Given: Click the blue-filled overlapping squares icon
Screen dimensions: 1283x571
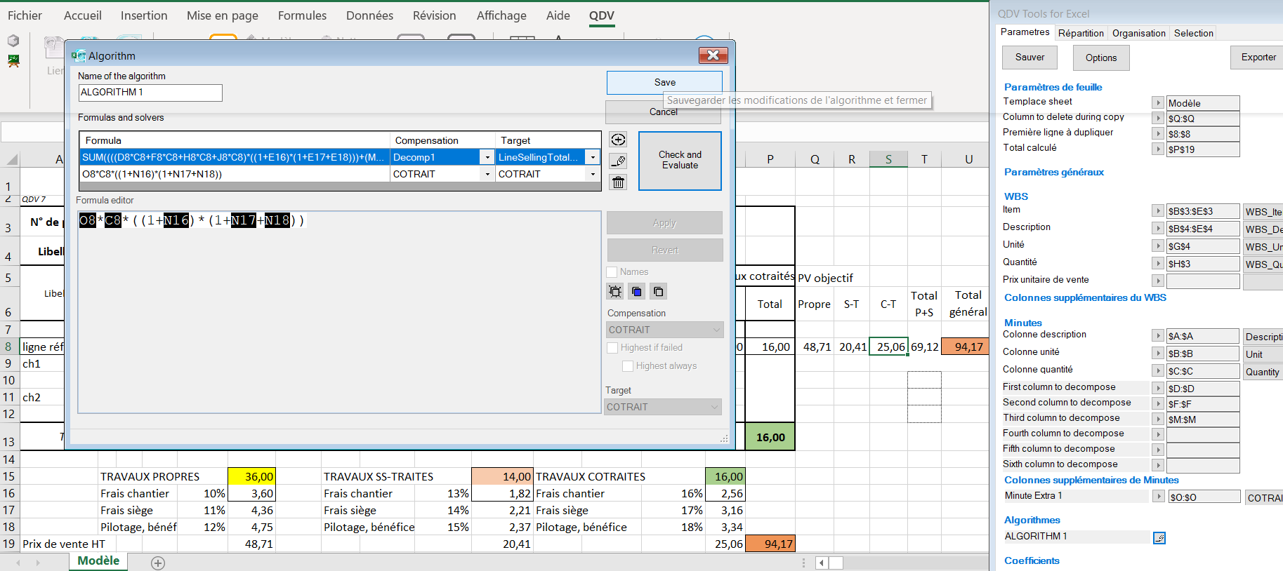Looking at the screenshot, I should tap(637, 292).
